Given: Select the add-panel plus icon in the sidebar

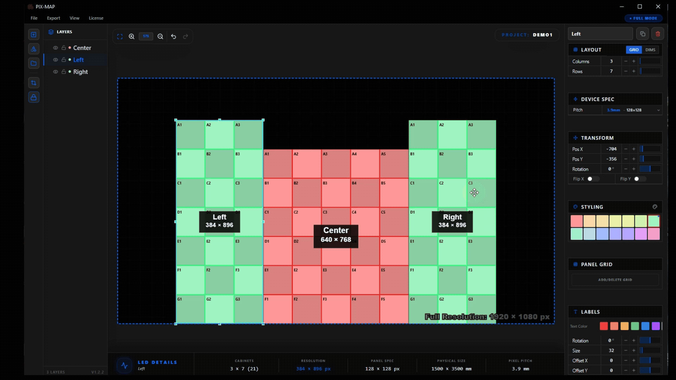Looking at the screenshot, I should click(x=34, y=34).
